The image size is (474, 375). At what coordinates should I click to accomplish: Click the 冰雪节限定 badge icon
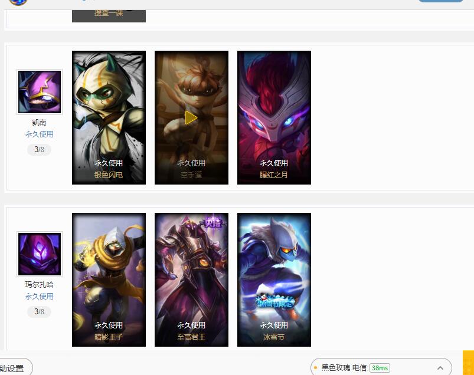click(x=274, y=301)
